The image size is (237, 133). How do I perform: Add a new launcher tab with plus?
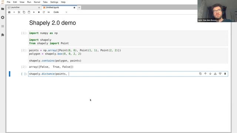(x=79, y=7)
